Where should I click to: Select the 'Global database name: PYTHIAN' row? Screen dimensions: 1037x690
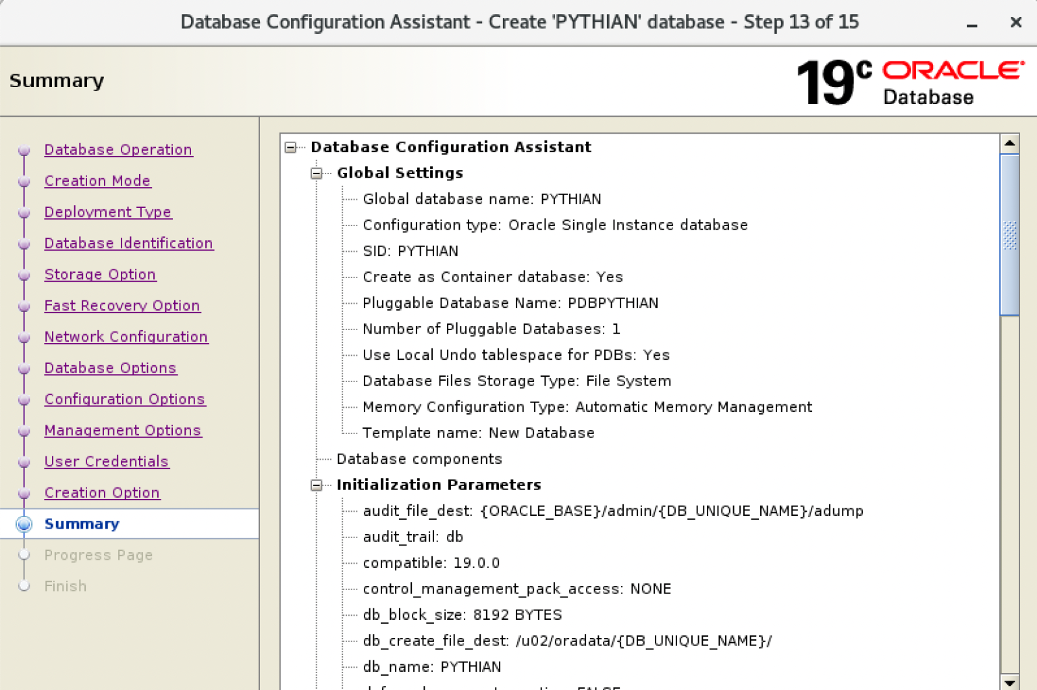pyautogui.click(x=482, y=199)
